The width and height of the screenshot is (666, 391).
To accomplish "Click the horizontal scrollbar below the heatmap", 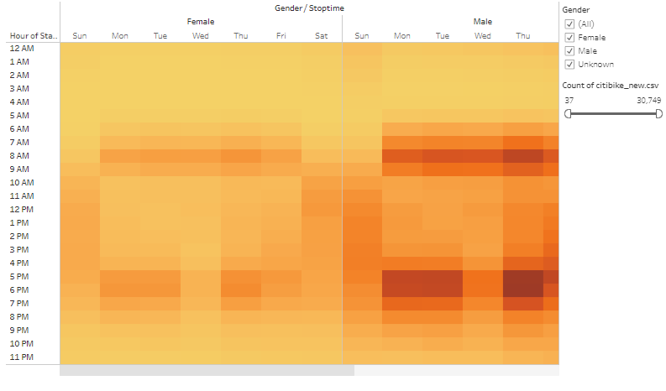I will 207,370.
